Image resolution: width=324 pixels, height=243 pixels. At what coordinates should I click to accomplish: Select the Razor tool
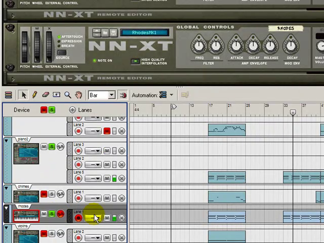(x=56, y=95)
